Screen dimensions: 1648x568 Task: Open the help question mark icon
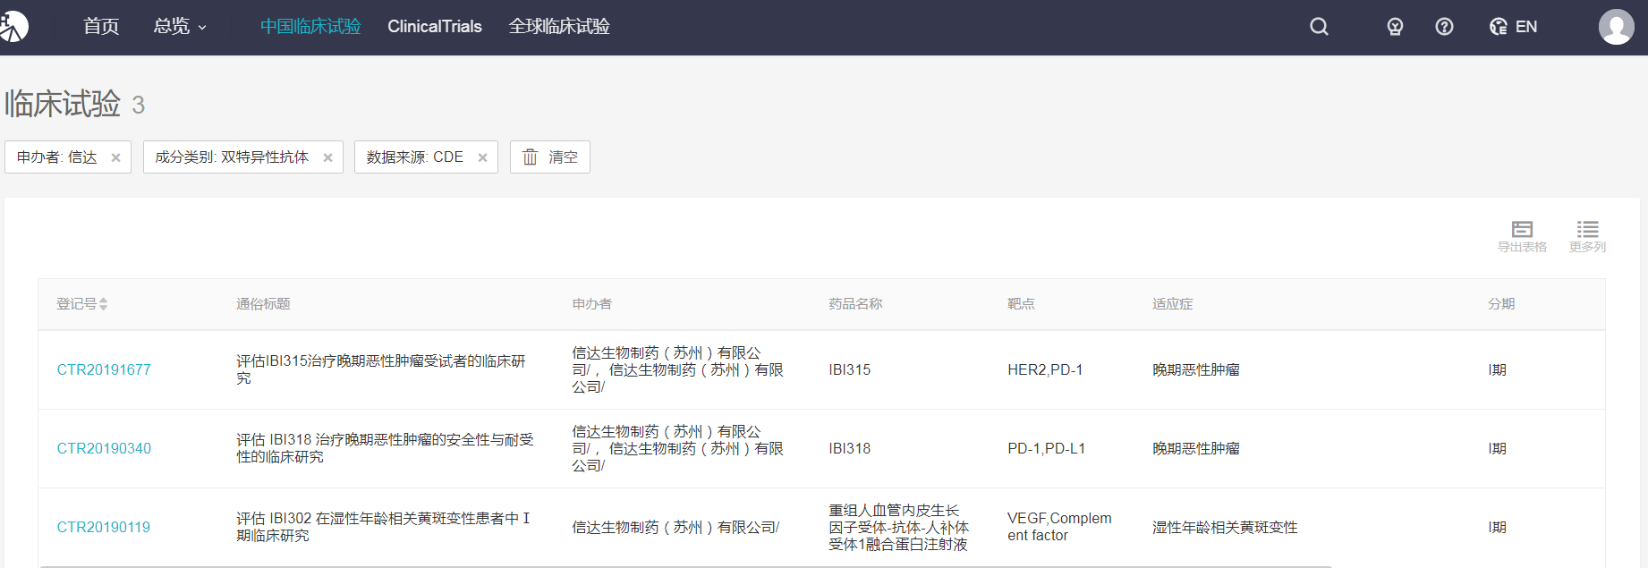pos(1444,27)
